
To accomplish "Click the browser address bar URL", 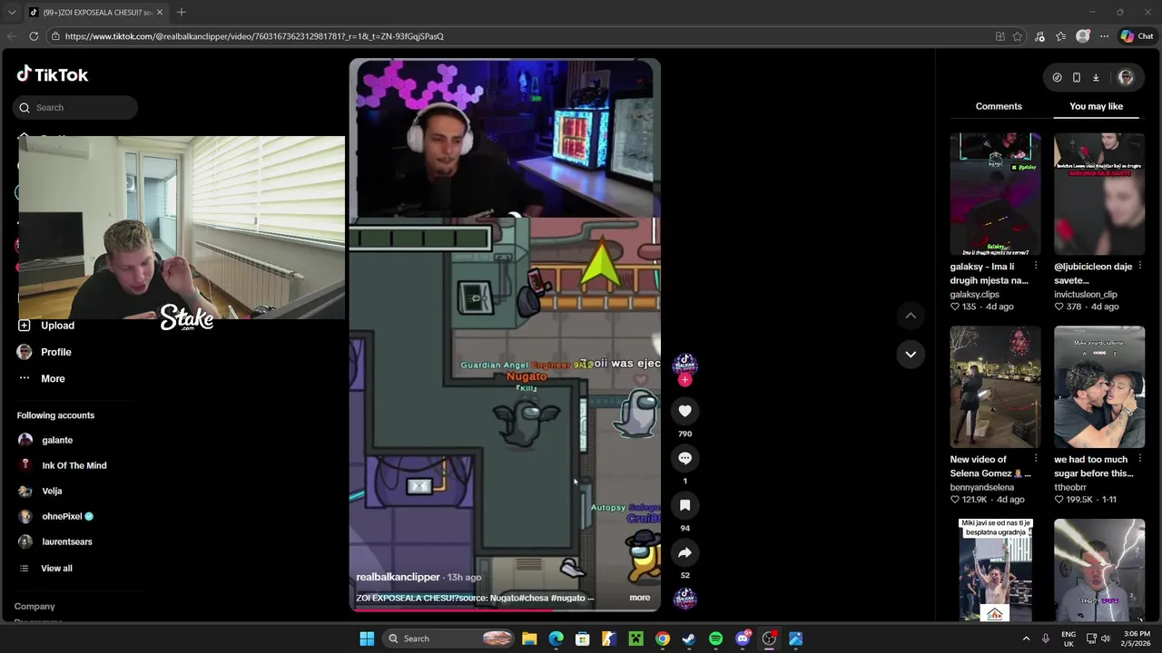I will [254, 36].
